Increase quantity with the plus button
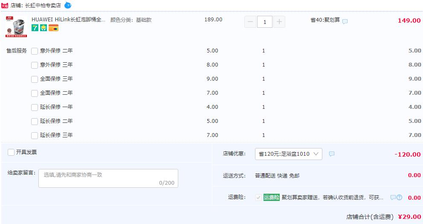Viewport: 423px width, 224px height. pos(279,22)
